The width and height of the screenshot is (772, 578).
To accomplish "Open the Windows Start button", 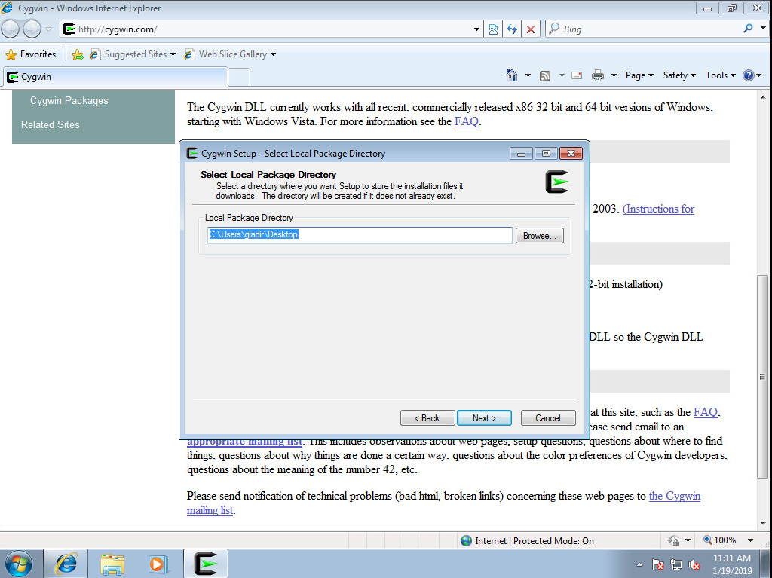I will (19, 564).
